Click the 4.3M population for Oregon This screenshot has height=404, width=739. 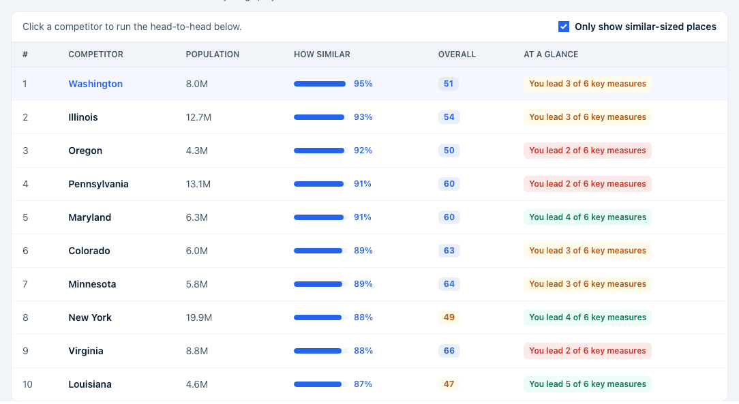tap(196, 151)
